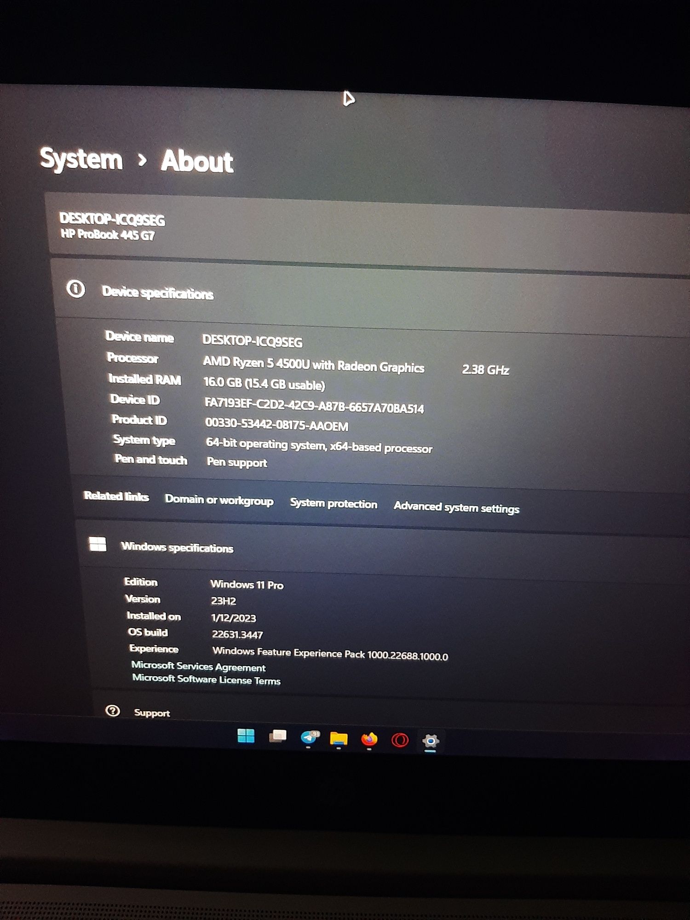
Task: Click the Windows specifications logo icon
Action: [x=98, y=544]
